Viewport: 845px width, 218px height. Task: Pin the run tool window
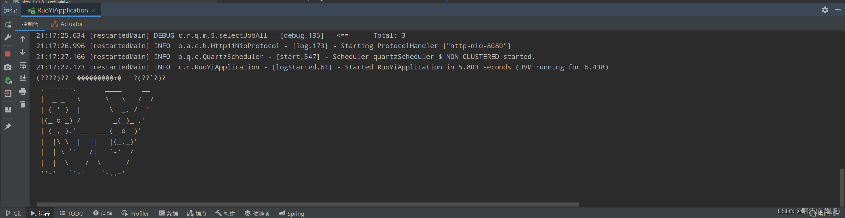tap(7, 126)
